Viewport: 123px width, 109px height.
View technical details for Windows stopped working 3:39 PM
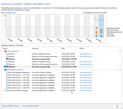coord(86,54)
